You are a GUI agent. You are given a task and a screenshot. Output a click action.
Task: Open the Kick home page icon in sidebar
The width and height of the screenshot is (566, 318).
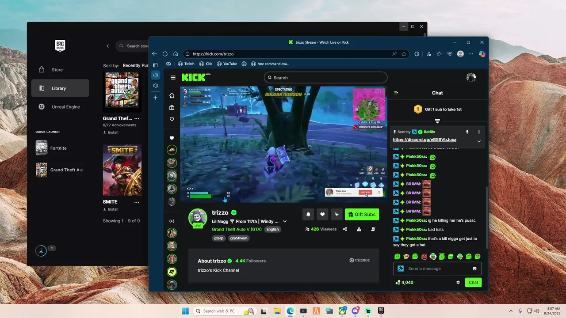tap(172, 95)
